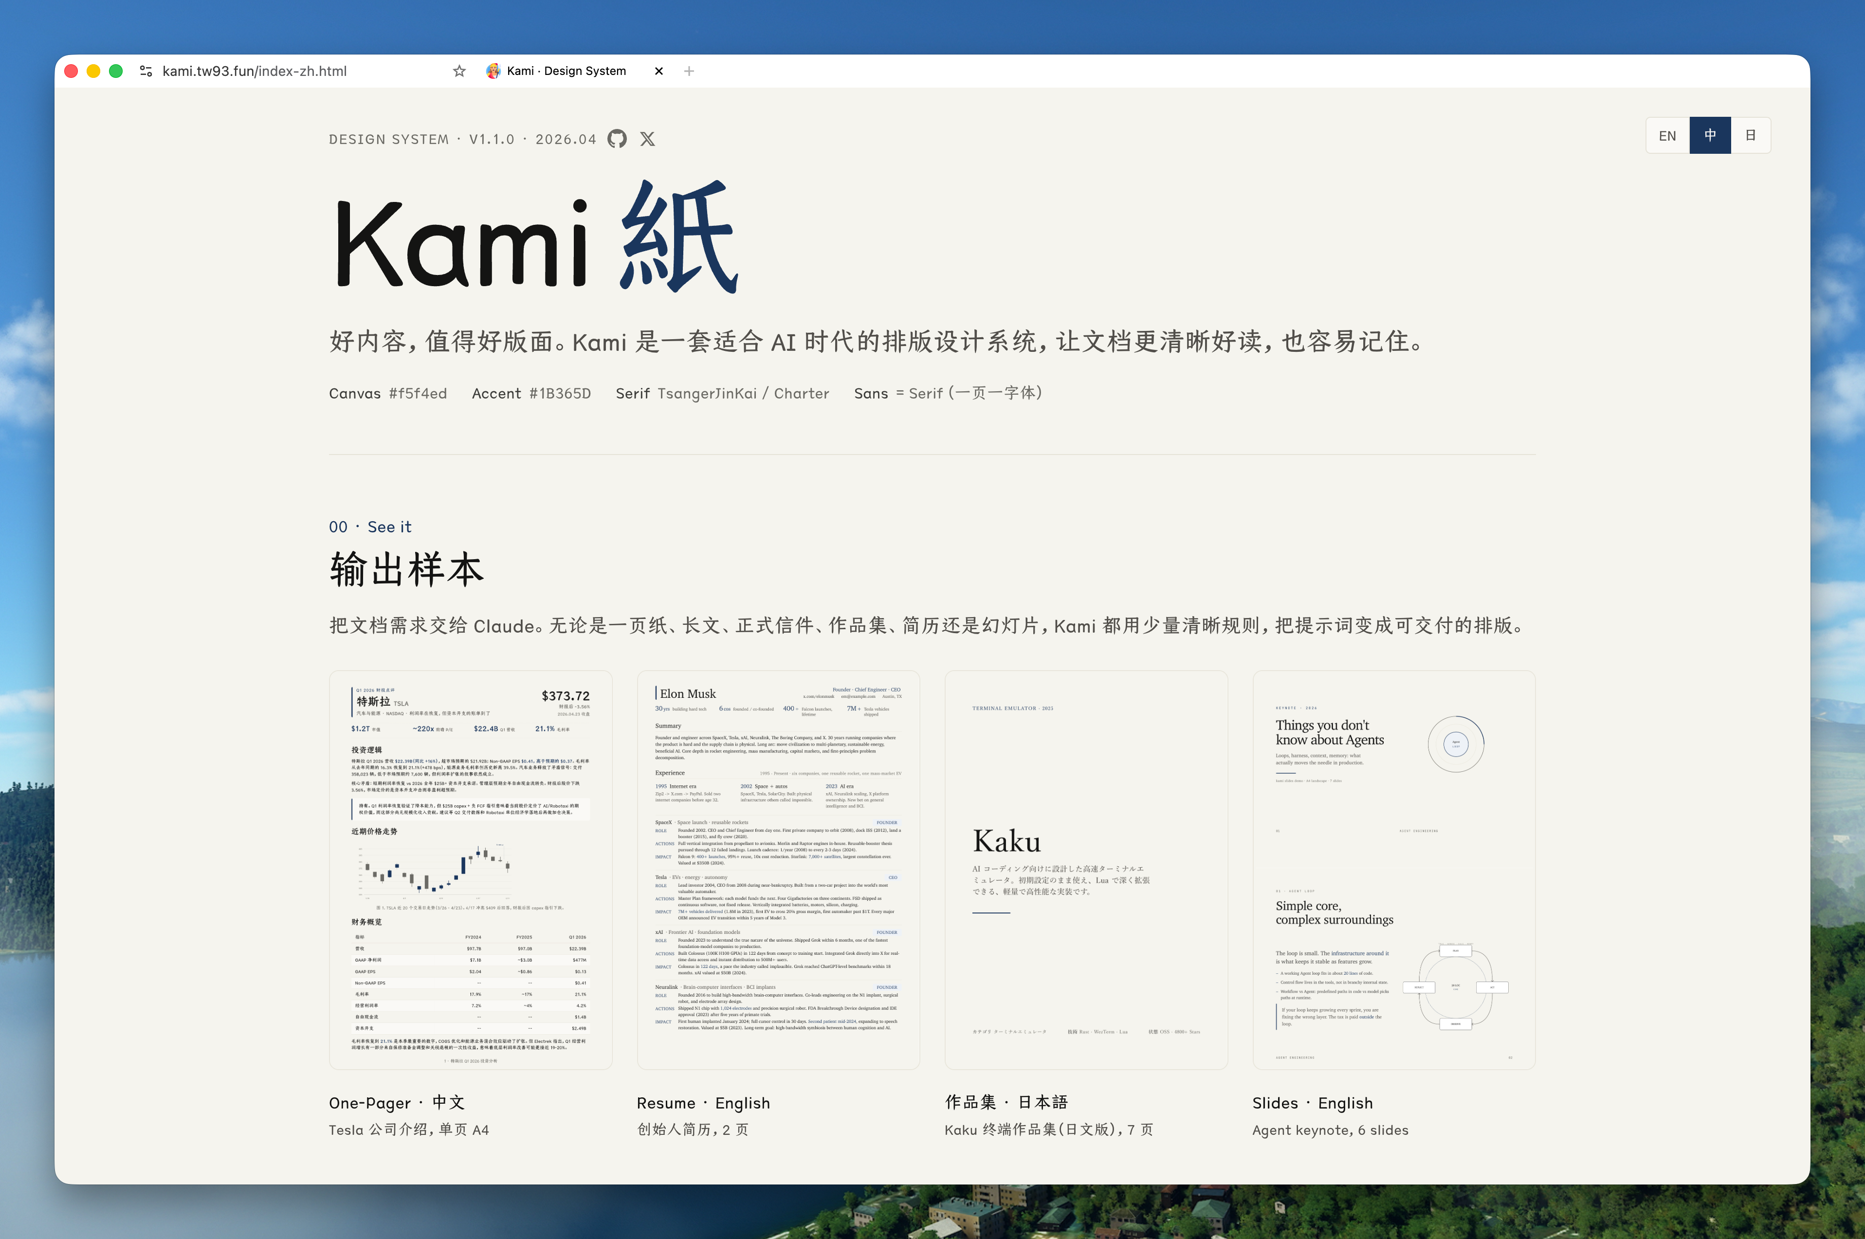
Task: Keep 中 selected in the language switcher
Action: coord(1710,135)
